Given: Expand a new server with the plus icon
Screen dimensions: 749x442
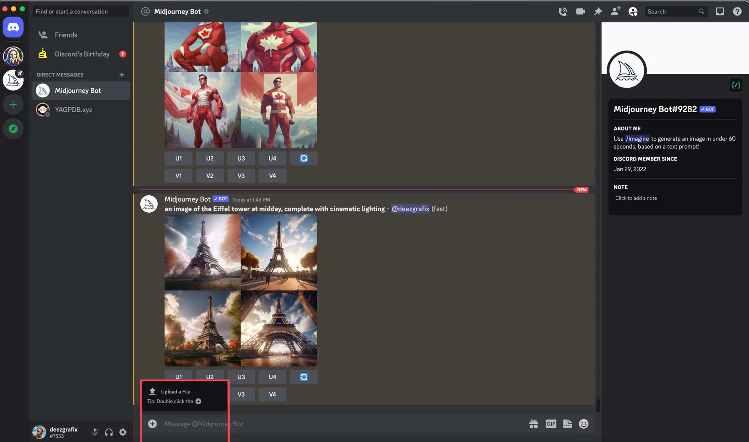Looking at the screenshot, I should pyautogui.click(x=13, y=104).
